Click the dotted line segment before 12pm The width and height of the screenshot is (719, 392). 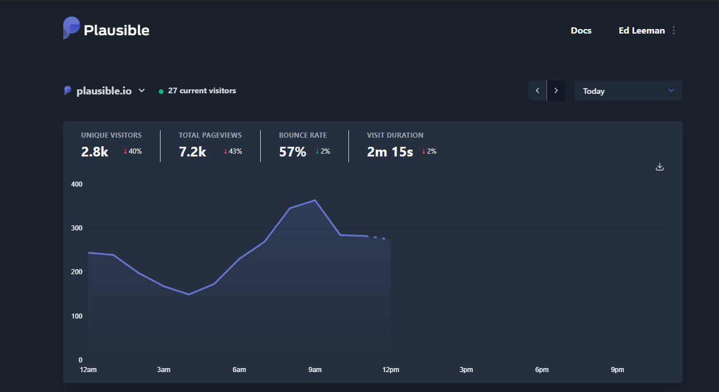(379, 237)
